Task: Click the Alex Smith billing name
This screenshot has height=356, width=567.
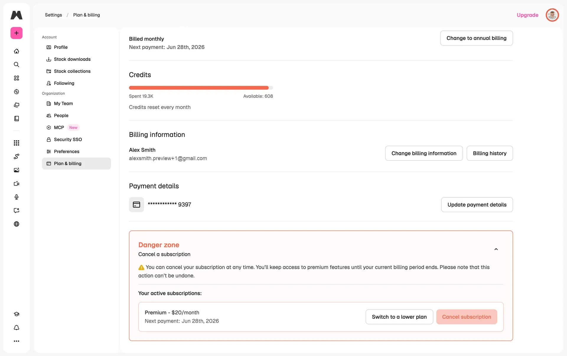Action: pyautogui.click(x=142, y=150)
